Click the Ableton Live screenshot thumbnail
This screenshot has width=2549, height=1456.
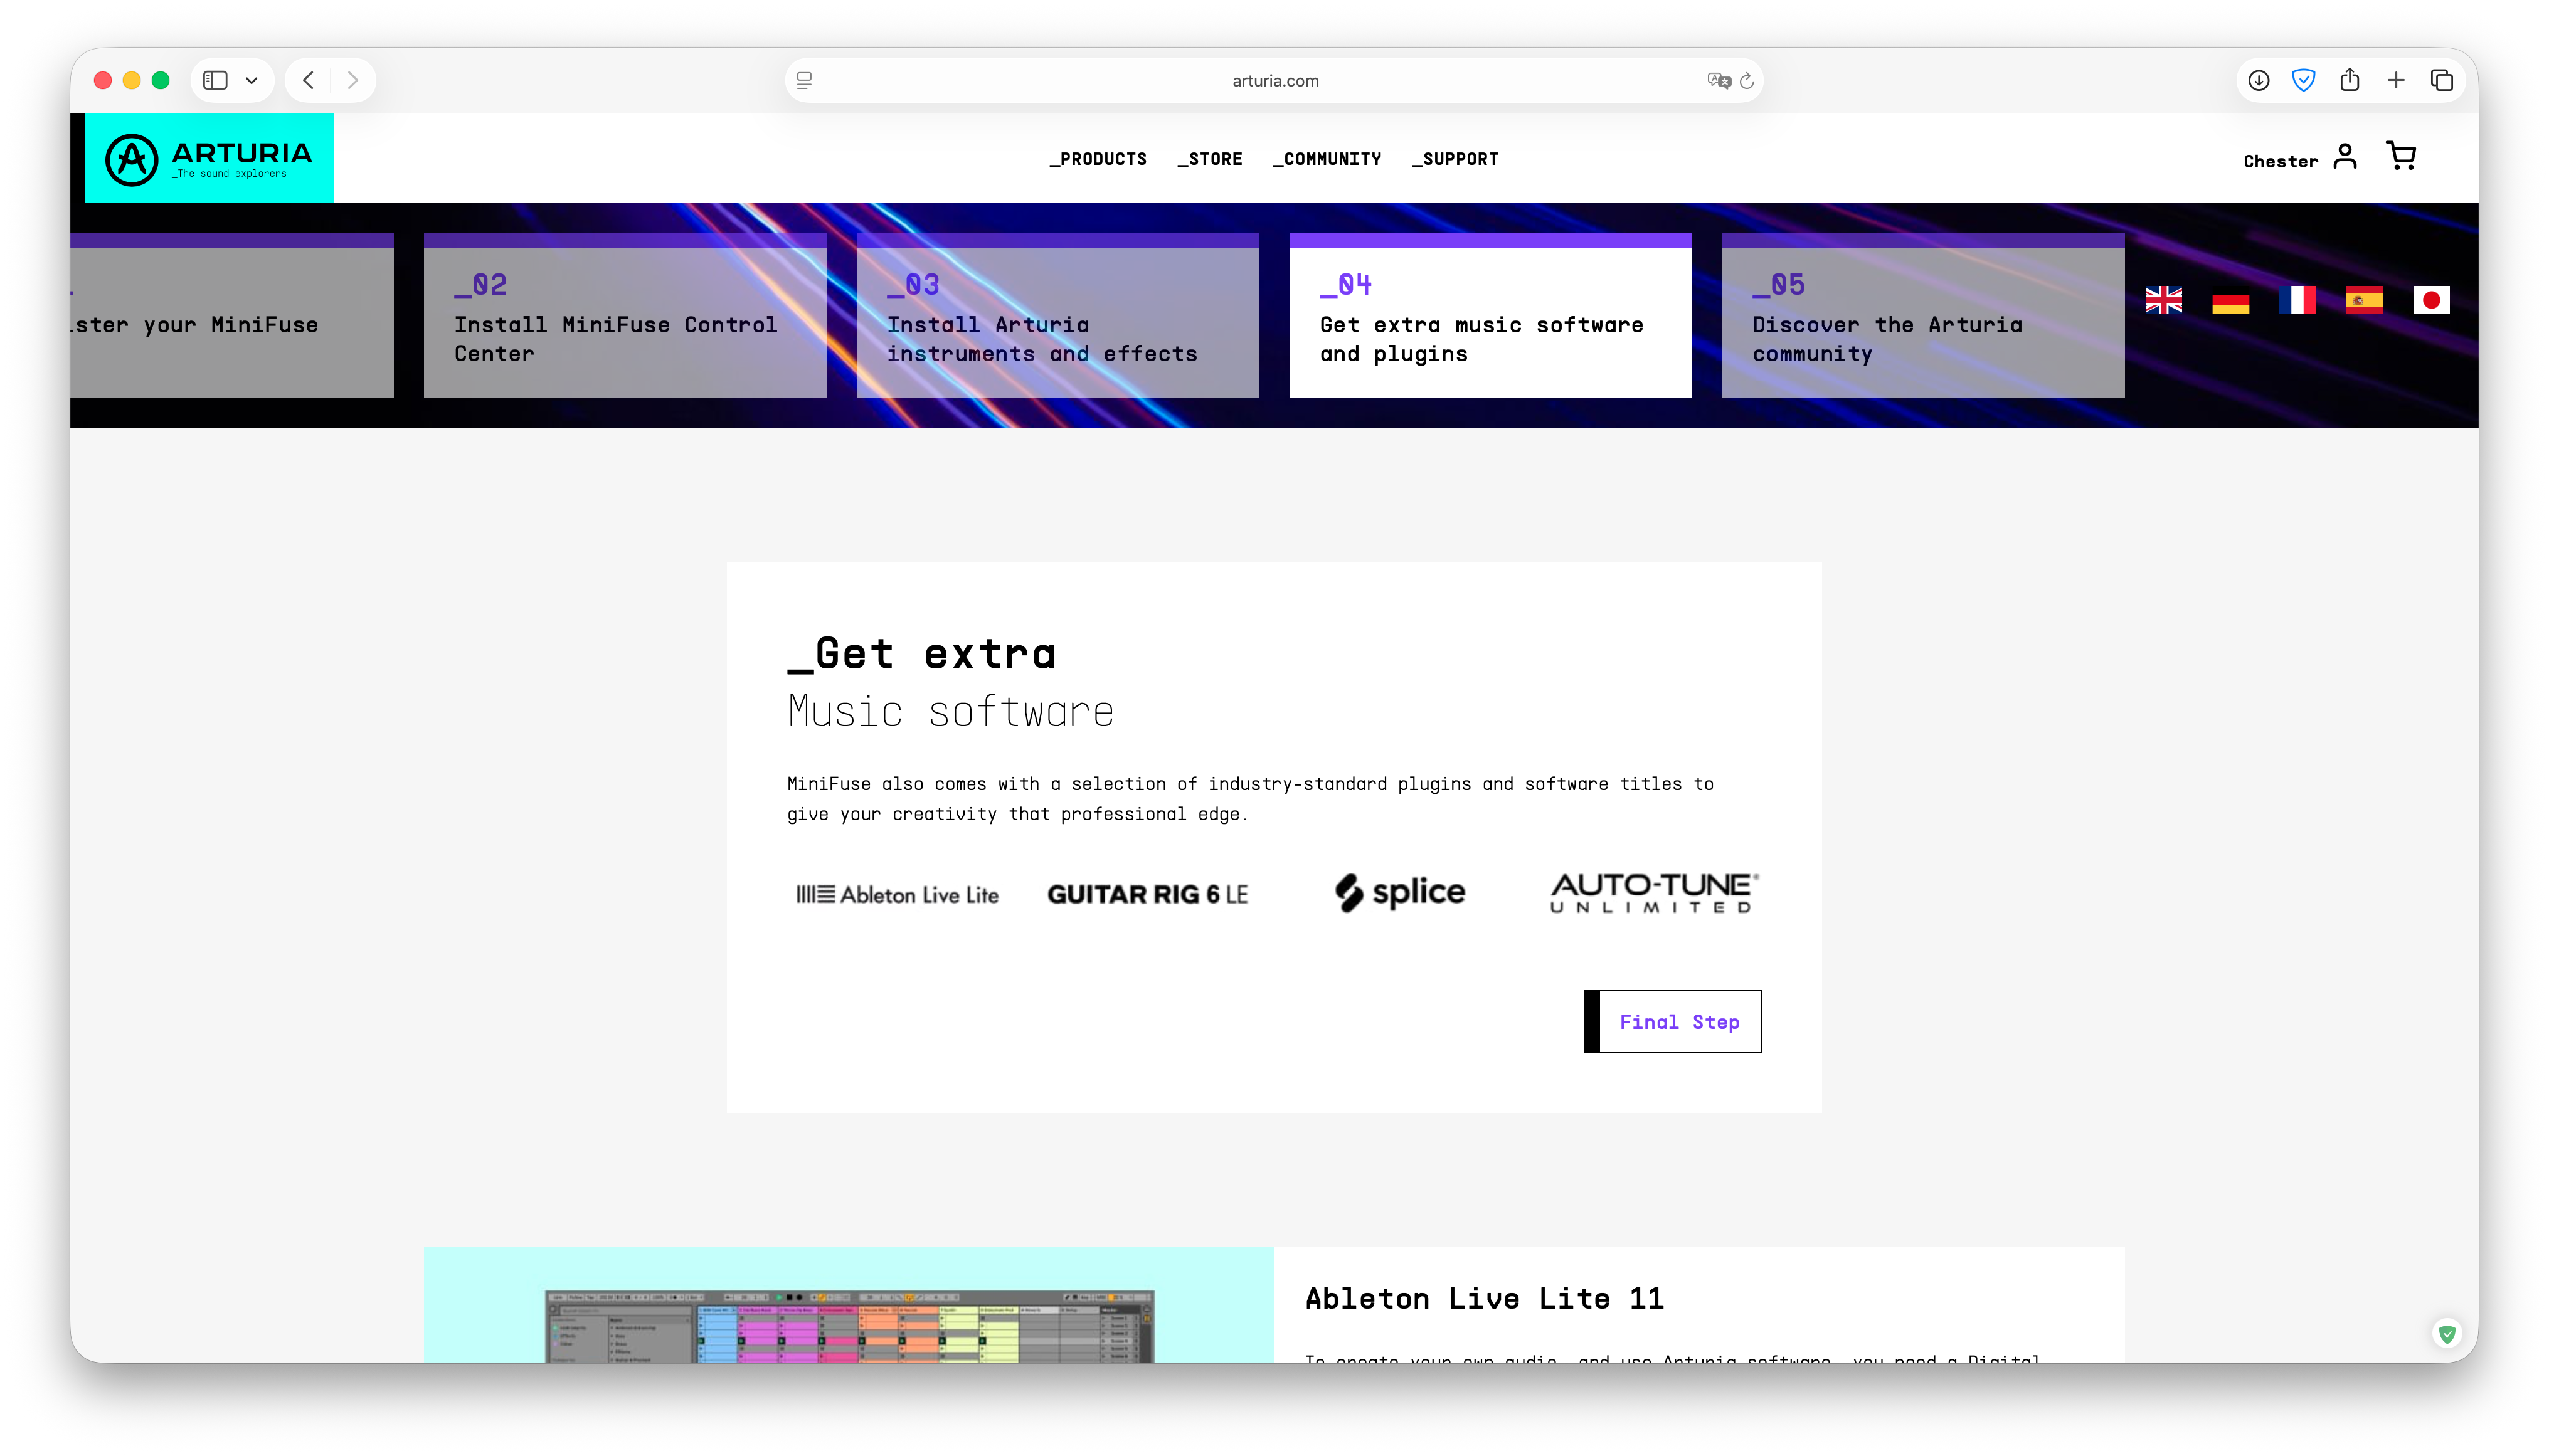click(x=849, y=1326)
